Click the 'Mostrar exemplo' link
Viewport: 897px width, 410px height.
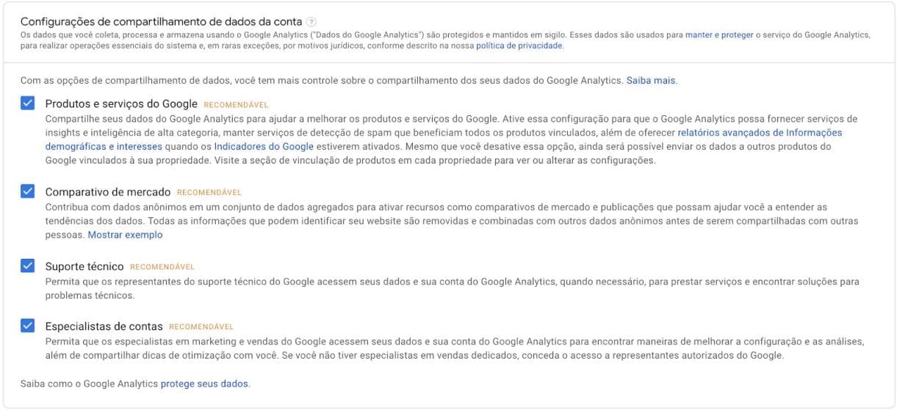(125, 235)
